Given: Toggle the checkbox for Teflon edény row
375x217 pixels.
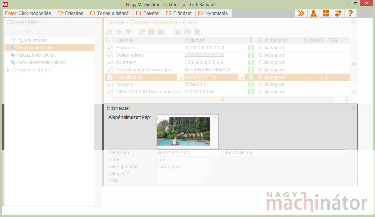Looking at the screenshot, I should (110, 55).
